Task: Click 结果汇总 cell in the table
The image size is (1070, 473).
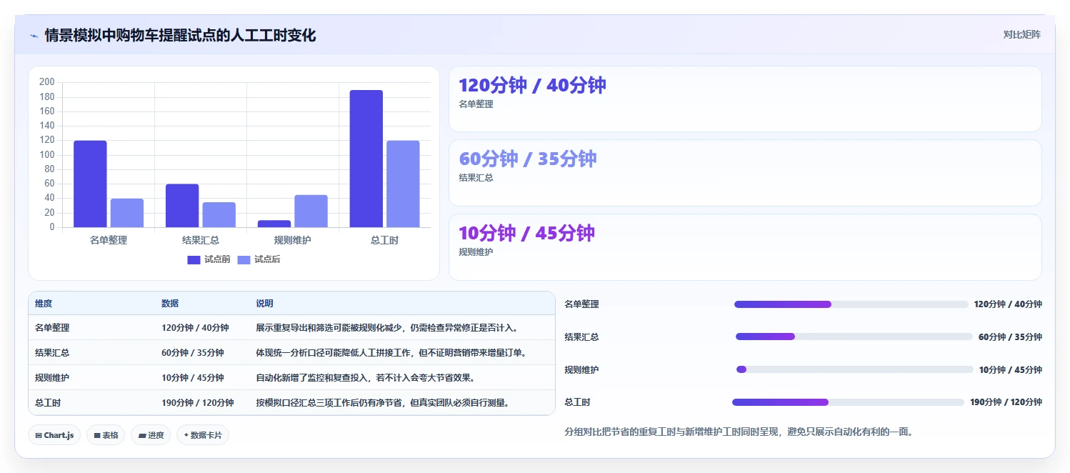Action: coord(52,353)
